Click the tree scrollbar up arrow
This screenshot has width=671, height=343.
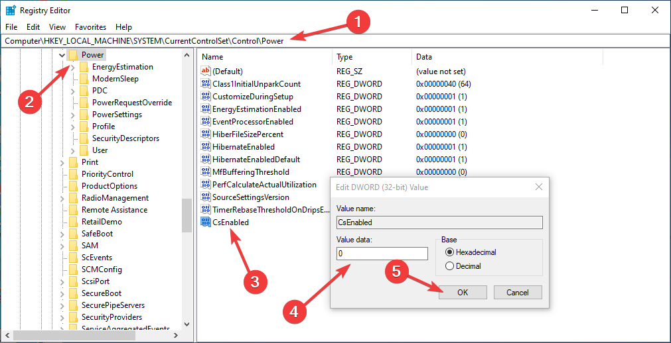pyautogui.click(x=186, y=55)
